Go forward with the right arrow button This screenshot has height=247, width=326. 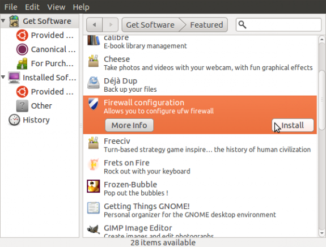111,25
